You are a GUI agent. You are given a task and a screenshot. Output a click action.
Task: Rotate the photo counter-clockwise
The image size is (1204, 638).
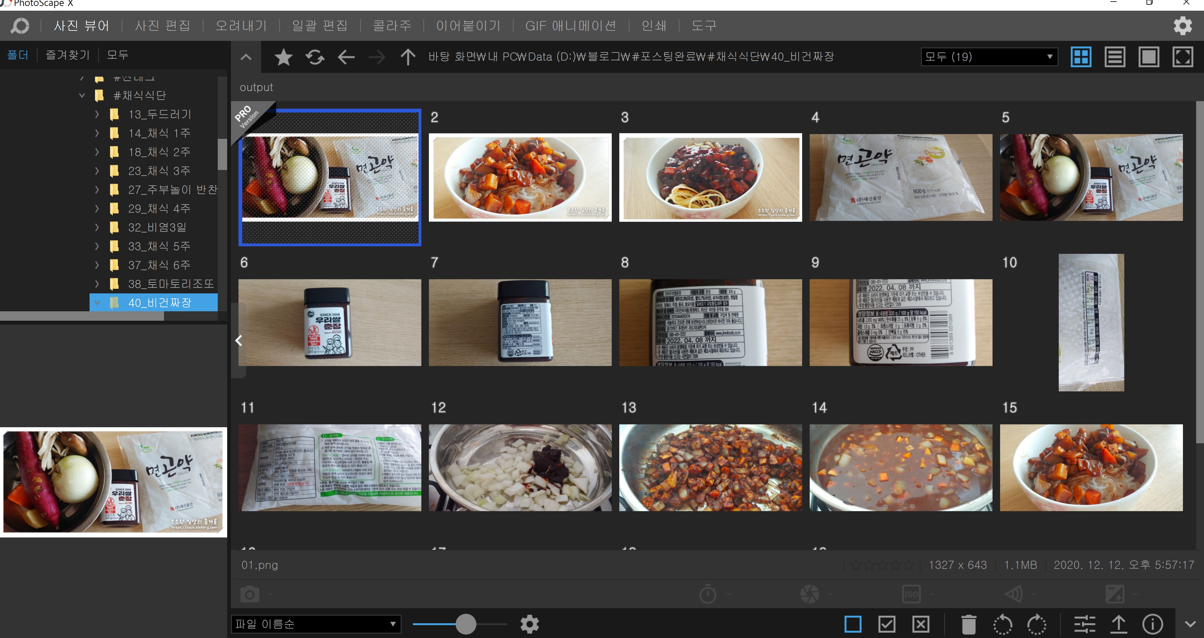tap(1003, 624)
